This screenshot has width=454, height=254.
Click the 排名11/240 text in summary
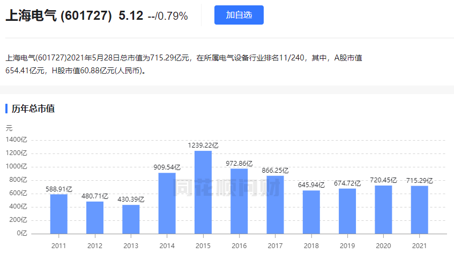pyautogui.click(x=284, y=58)
